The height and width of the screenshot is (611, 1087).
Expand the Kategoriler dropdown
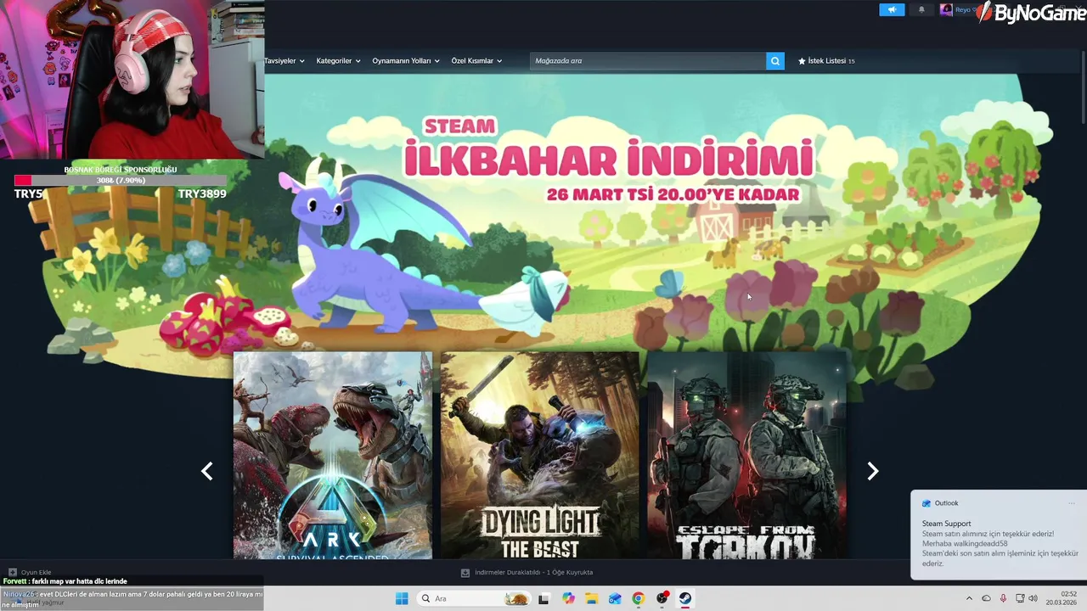tap(338, 61)
